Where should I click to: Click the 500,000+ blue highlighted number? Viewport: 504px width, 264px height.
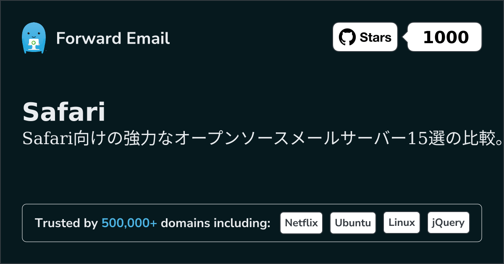(129, 223)
